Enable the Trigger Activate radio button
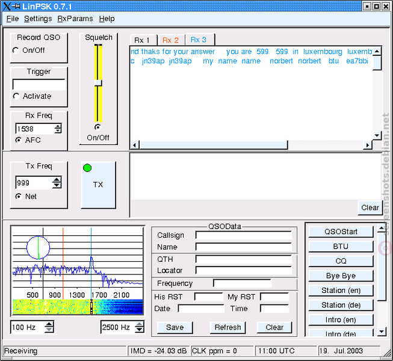 coord(16,96)
